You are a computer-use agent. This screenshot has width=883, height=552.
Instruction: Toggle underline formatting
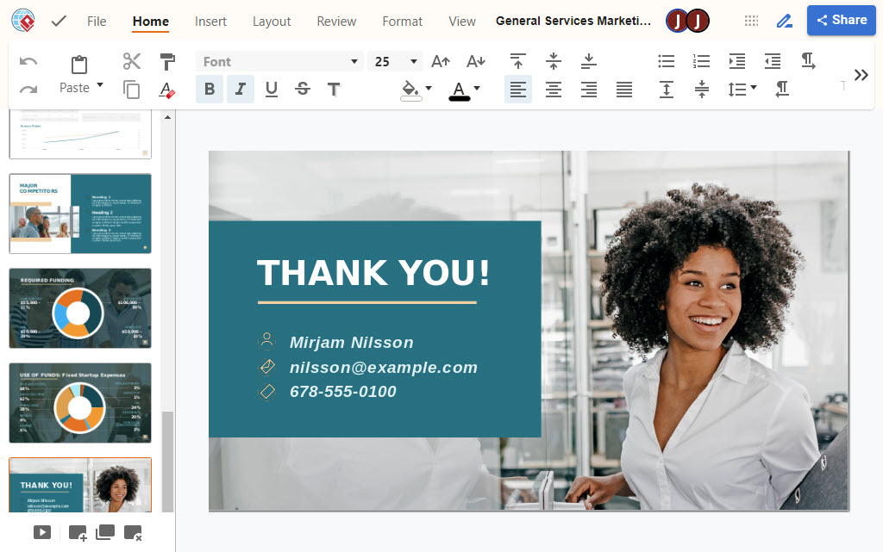pyautogui.click(x=271, y=89)
